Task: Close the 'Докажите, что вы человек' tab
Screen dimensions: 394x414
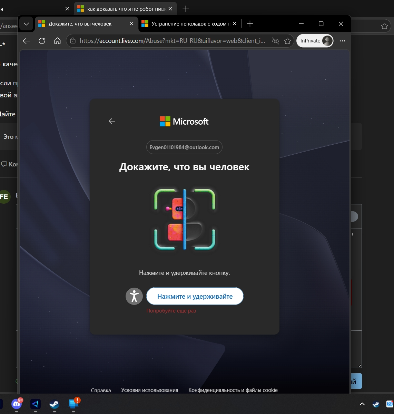Action: tap(131, 24)
